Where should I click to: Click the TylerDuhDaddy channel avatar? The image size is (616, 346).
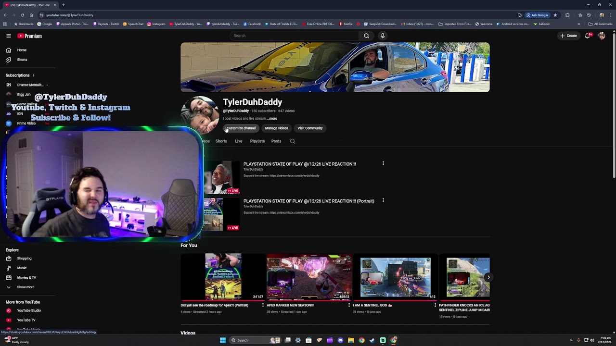[x=201, y=115]
